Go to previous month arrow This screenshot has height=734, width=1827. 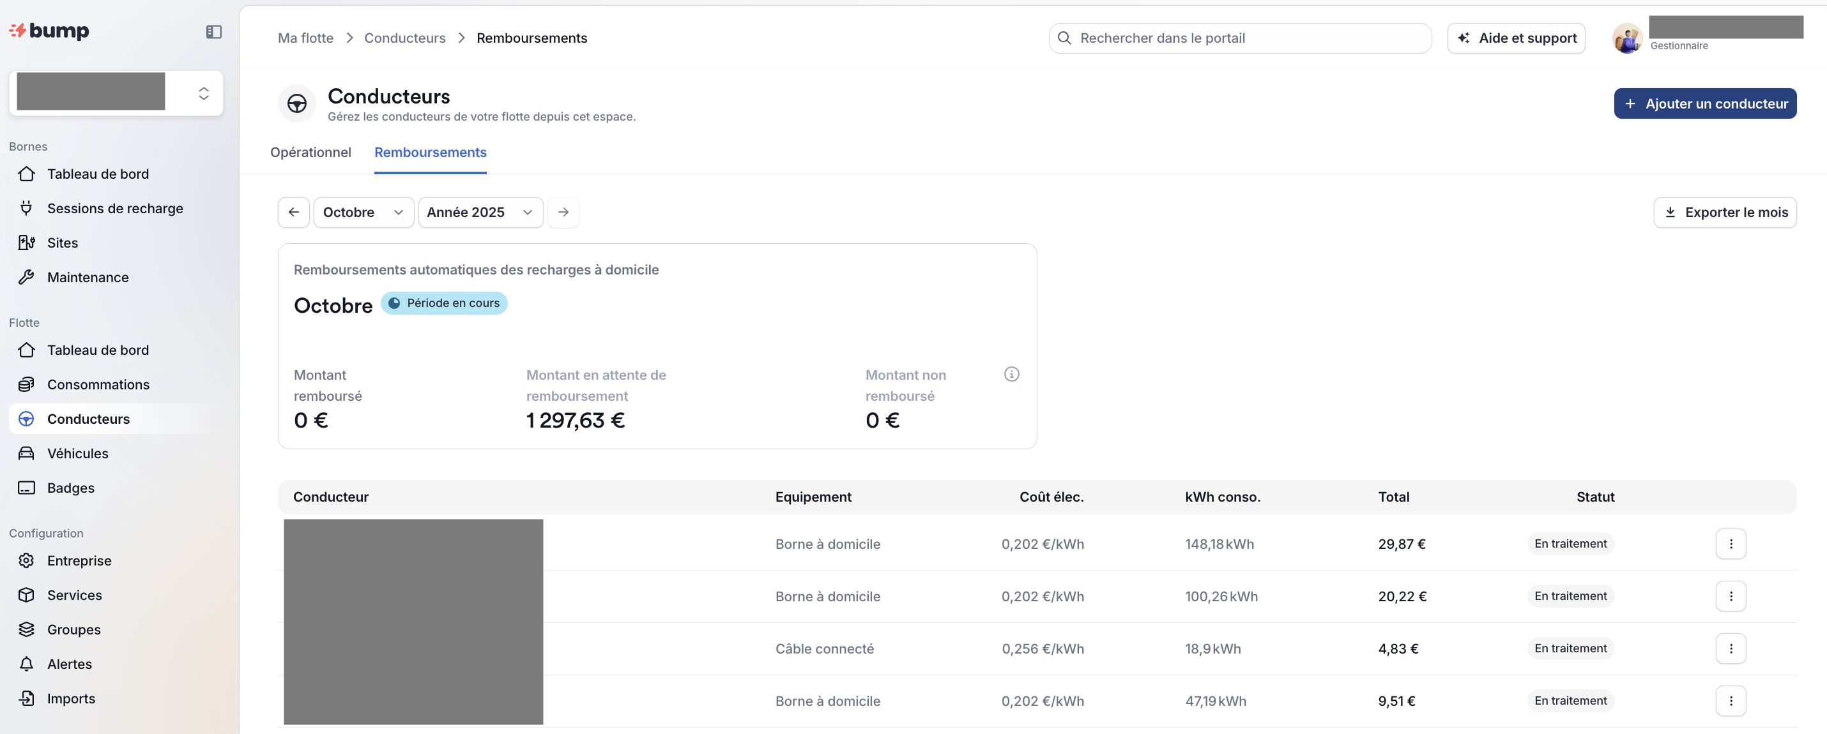[294, 213]
